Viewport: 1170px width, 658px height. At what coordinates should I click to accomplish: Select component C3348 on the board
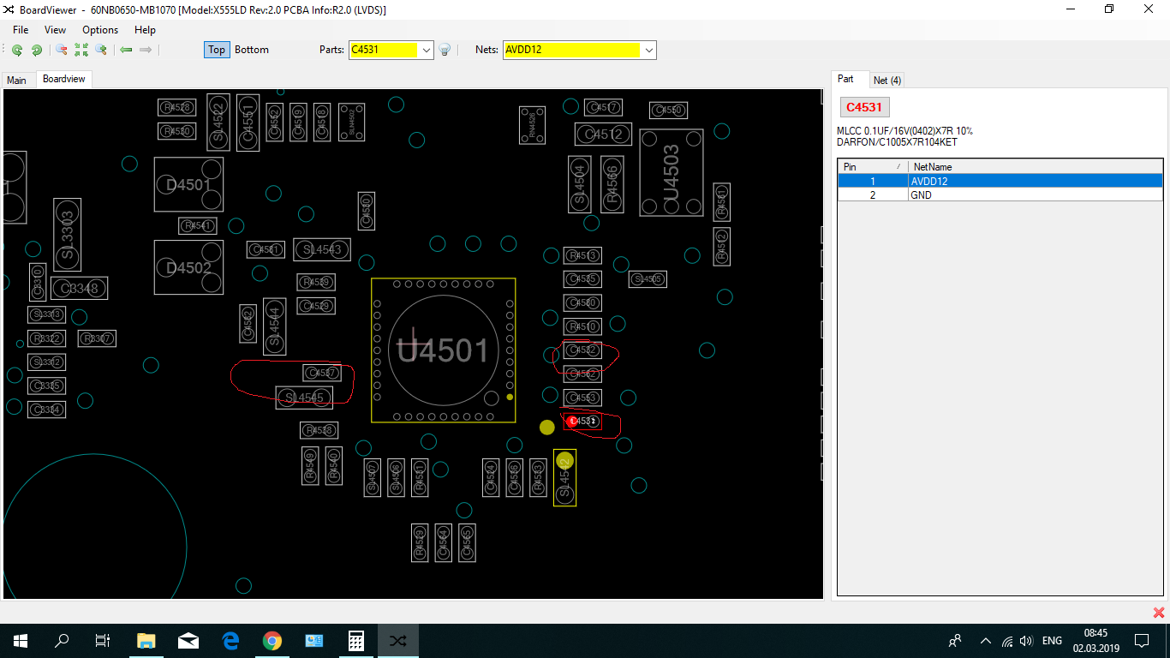[79, 288]
